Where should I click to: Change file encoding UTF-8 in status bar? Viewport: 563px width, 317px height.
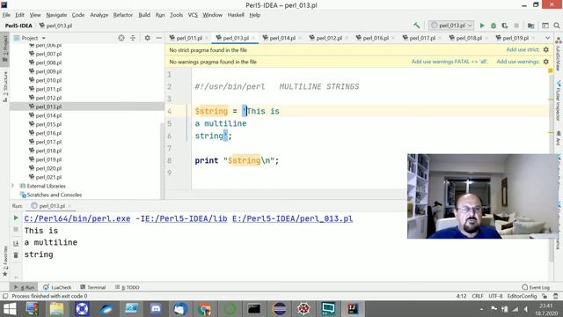click(495, 296)
